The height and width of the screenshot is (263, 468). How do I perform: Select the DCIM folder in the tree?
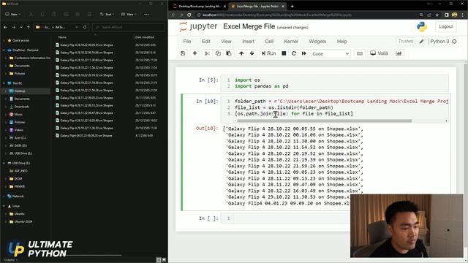pos(18,178)
